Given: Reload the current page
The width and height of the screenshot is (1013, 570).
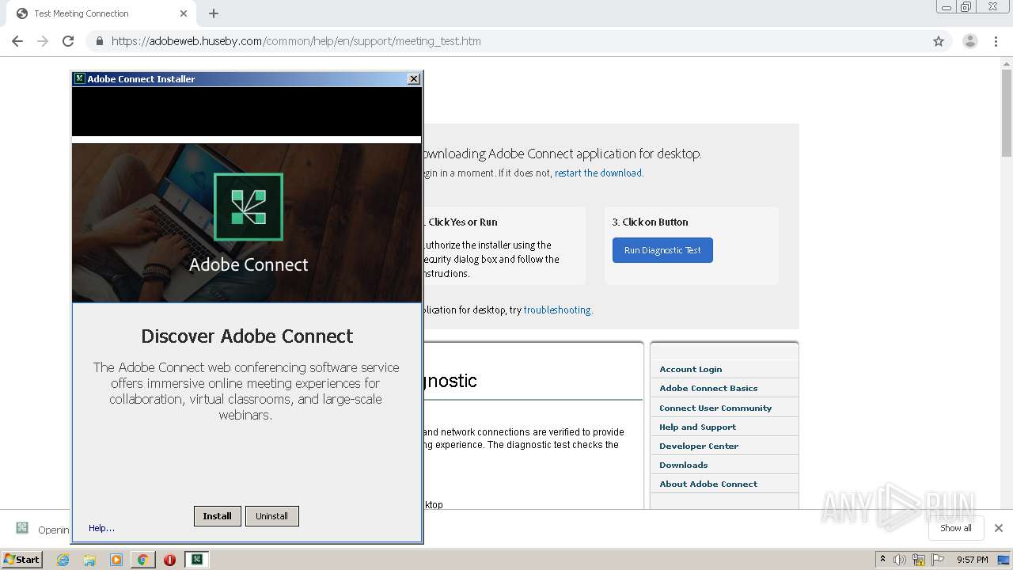Looking at the screenshot, I should click(68, 41).
